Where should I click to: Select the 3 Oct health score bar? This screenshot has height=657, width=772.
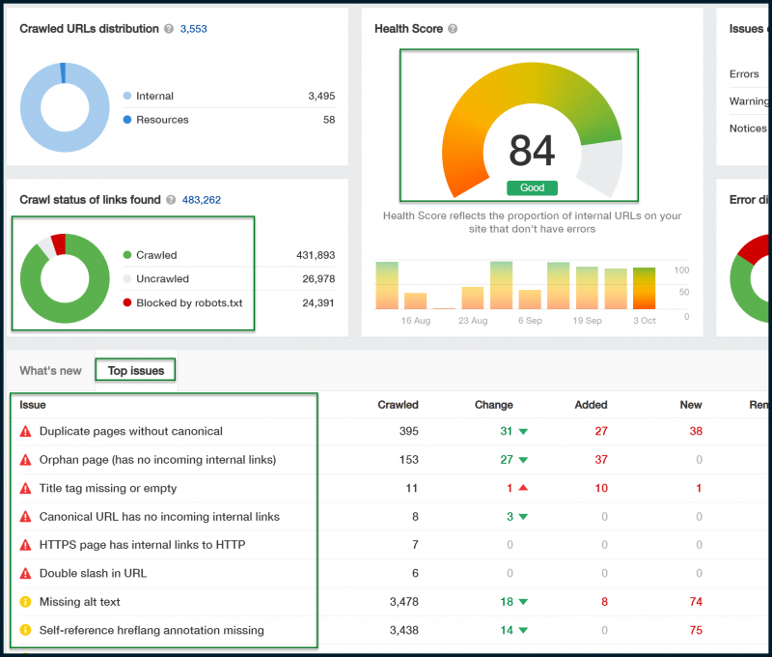tap(644, 288)
